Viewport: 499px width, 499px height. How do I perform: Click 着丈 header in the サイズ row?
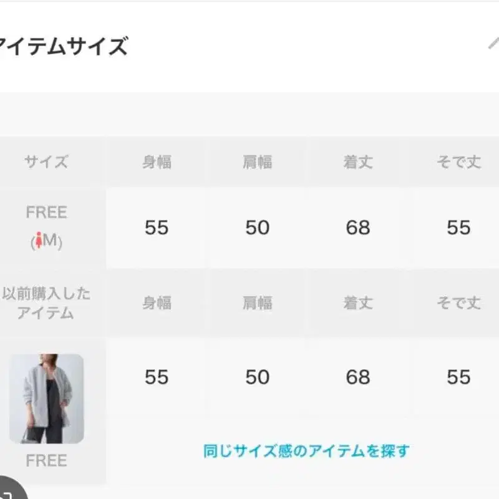coord(358,163)
